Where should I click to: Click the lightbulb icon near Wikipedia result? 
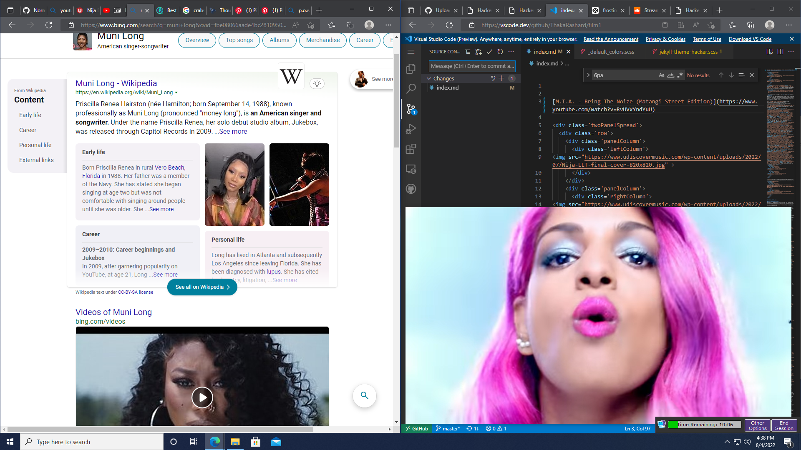coord(317,84)
